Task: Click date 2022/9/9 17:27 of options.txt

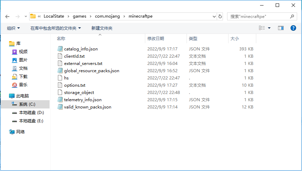Action: coord(162,85)
